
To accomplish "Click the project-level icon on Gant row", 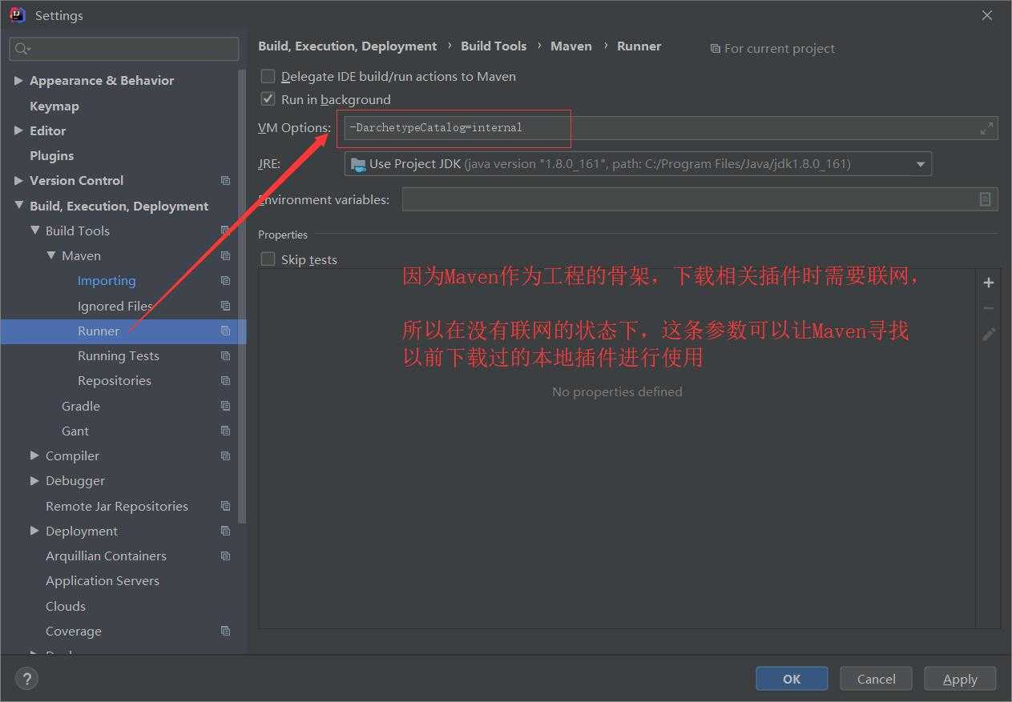I will (x=225, y=431).
